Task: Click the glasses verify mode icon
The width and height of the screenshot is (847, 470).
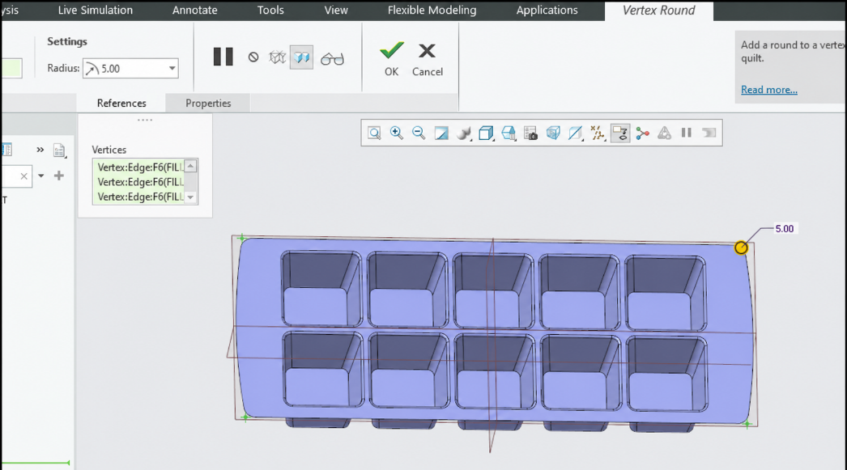Action: [x=332, y=58]
